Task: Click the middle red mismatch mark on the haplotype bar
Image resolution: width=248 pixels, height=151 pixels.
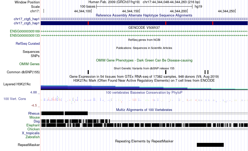Action: coord(166,23)
